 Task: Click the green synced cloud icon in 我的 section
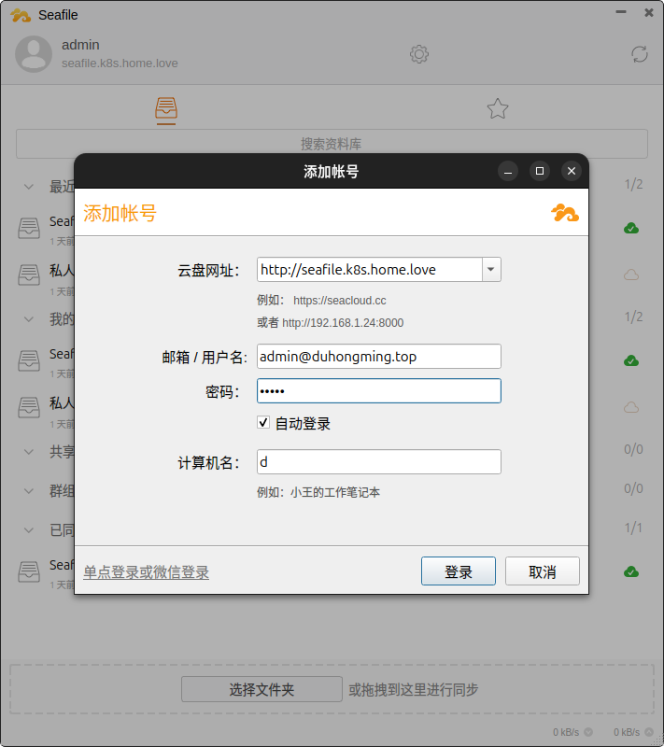pos(631,360)
